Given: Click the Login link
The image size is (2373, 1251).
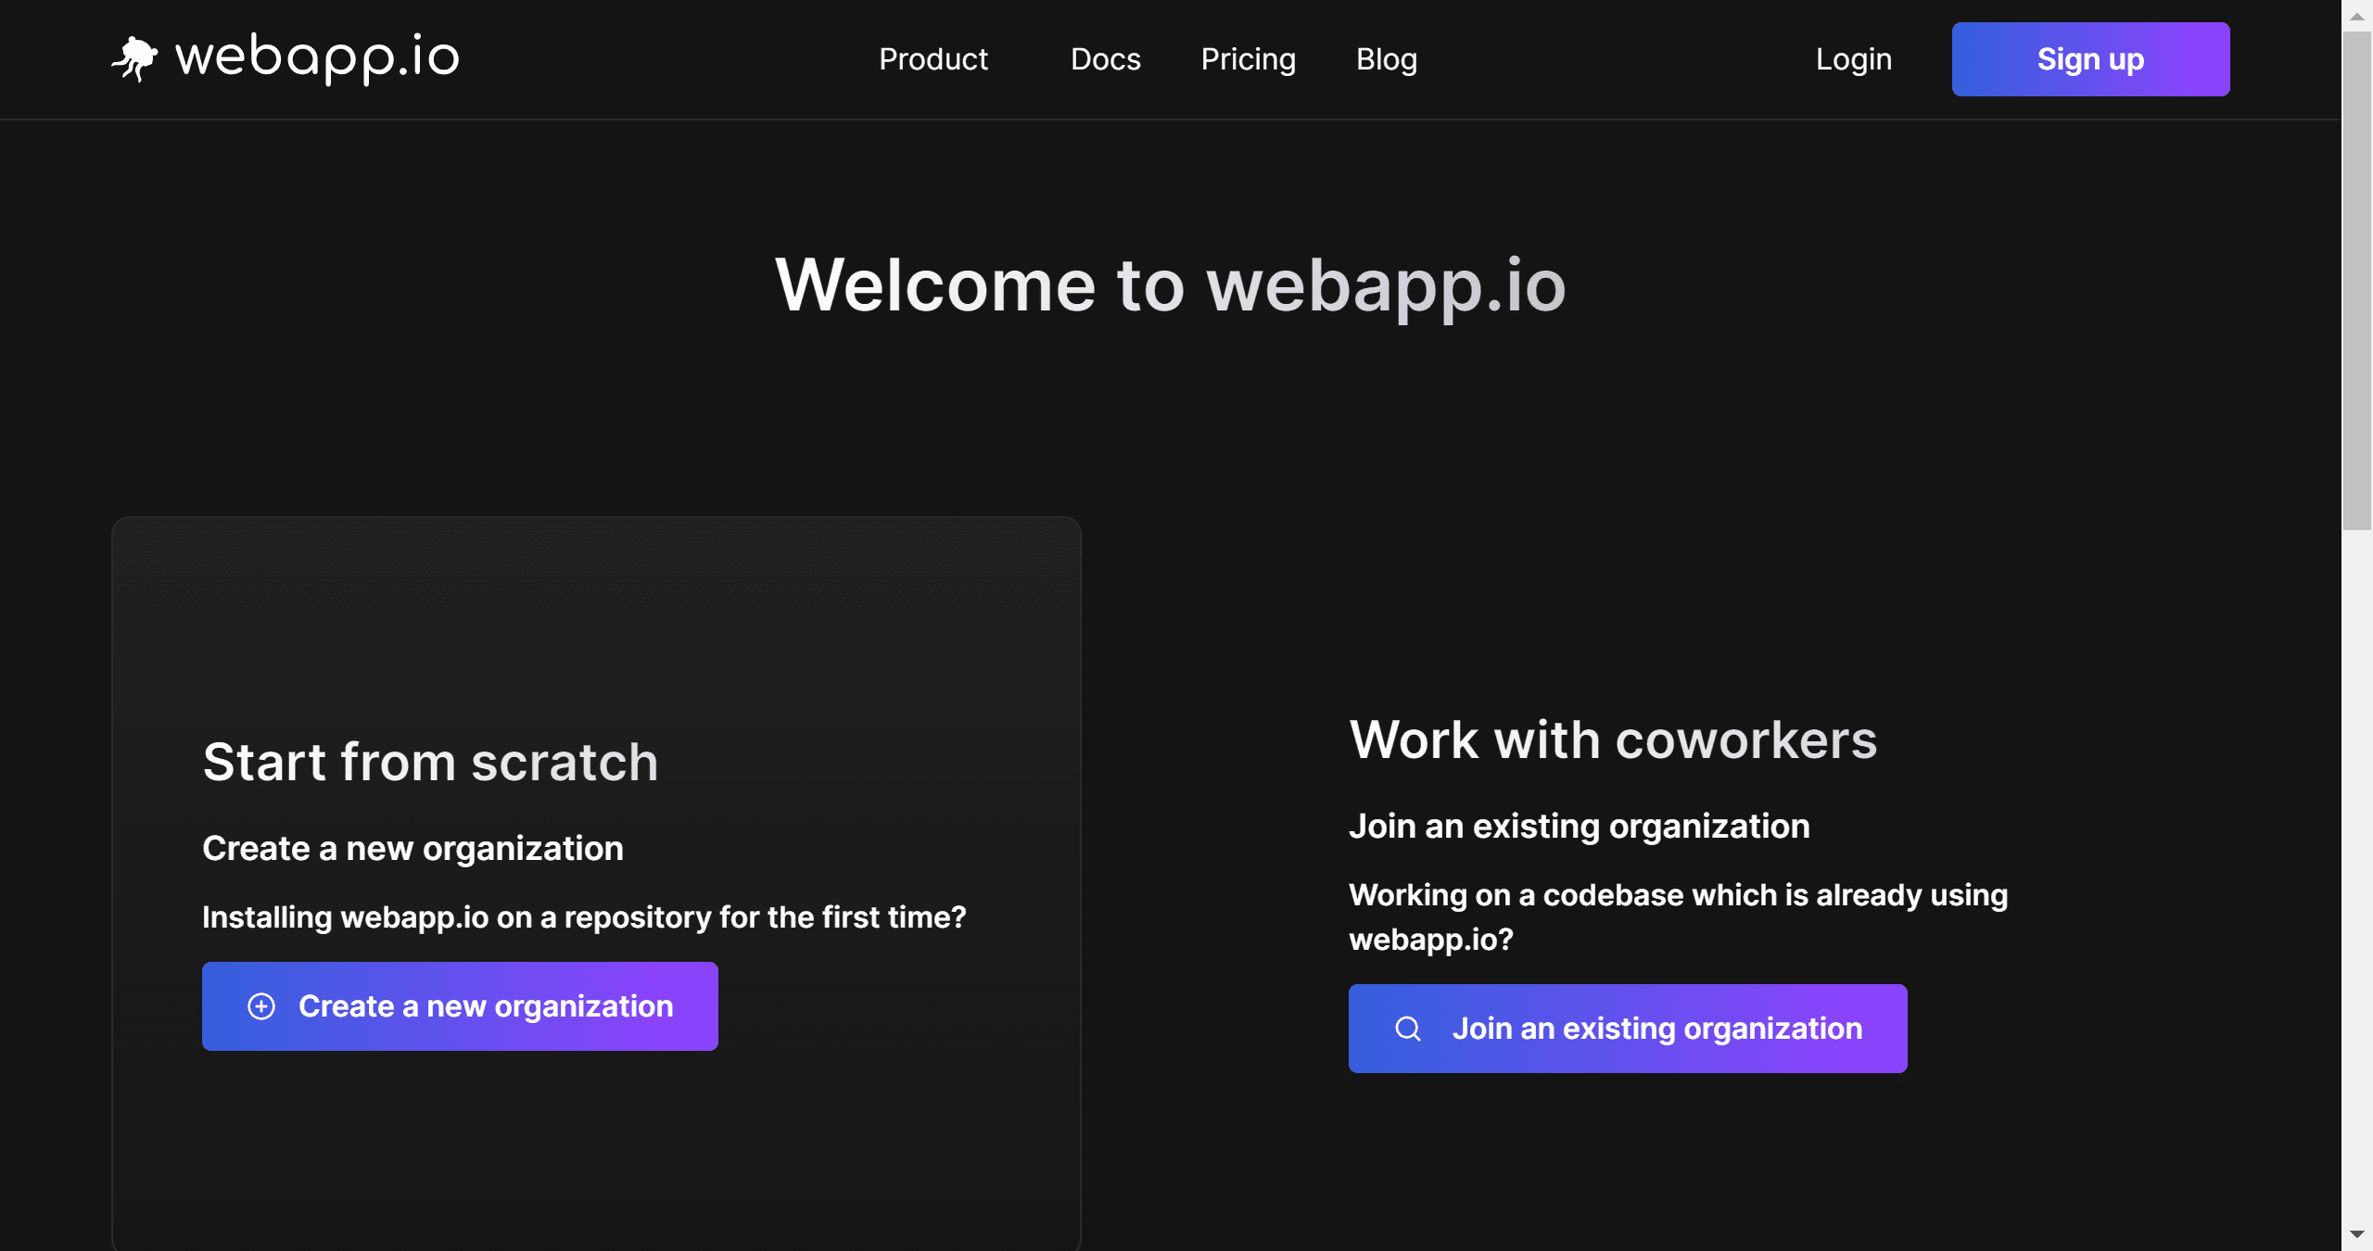Looking at the screenshot, I should (1853, 59).
